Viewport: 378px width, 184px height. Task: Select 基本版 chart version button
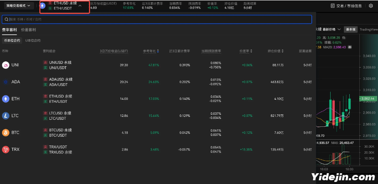351,29
